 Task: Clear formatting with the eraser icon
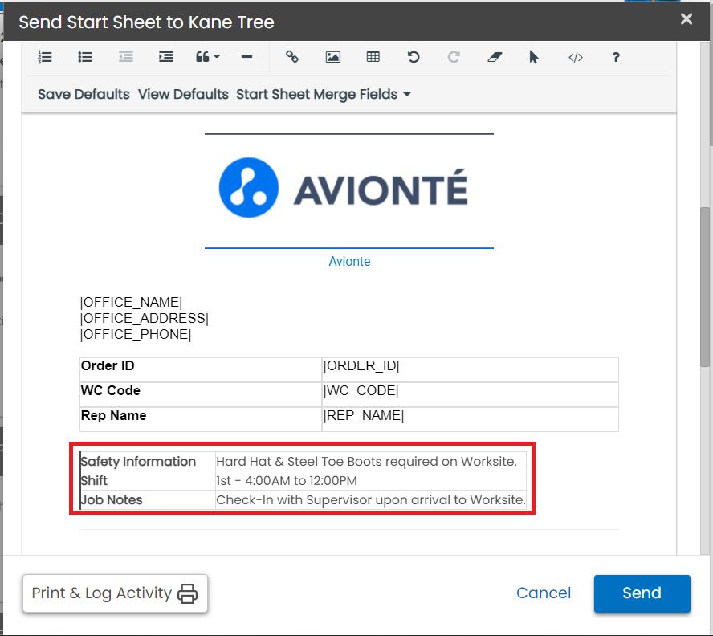495,57
